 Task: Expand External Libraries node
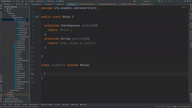click(x=4, y=99)
